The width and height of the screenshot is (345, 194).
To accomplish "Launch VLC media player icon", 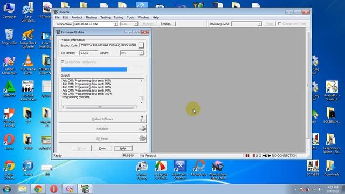I will pos(28,65).
